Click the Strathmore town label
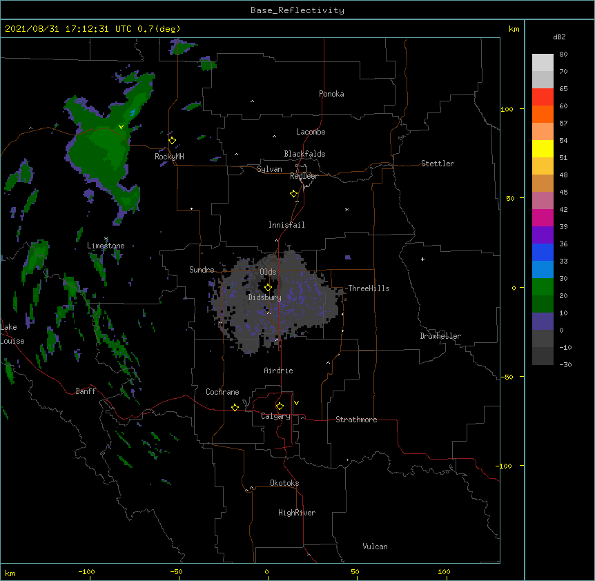 point(356,420)
